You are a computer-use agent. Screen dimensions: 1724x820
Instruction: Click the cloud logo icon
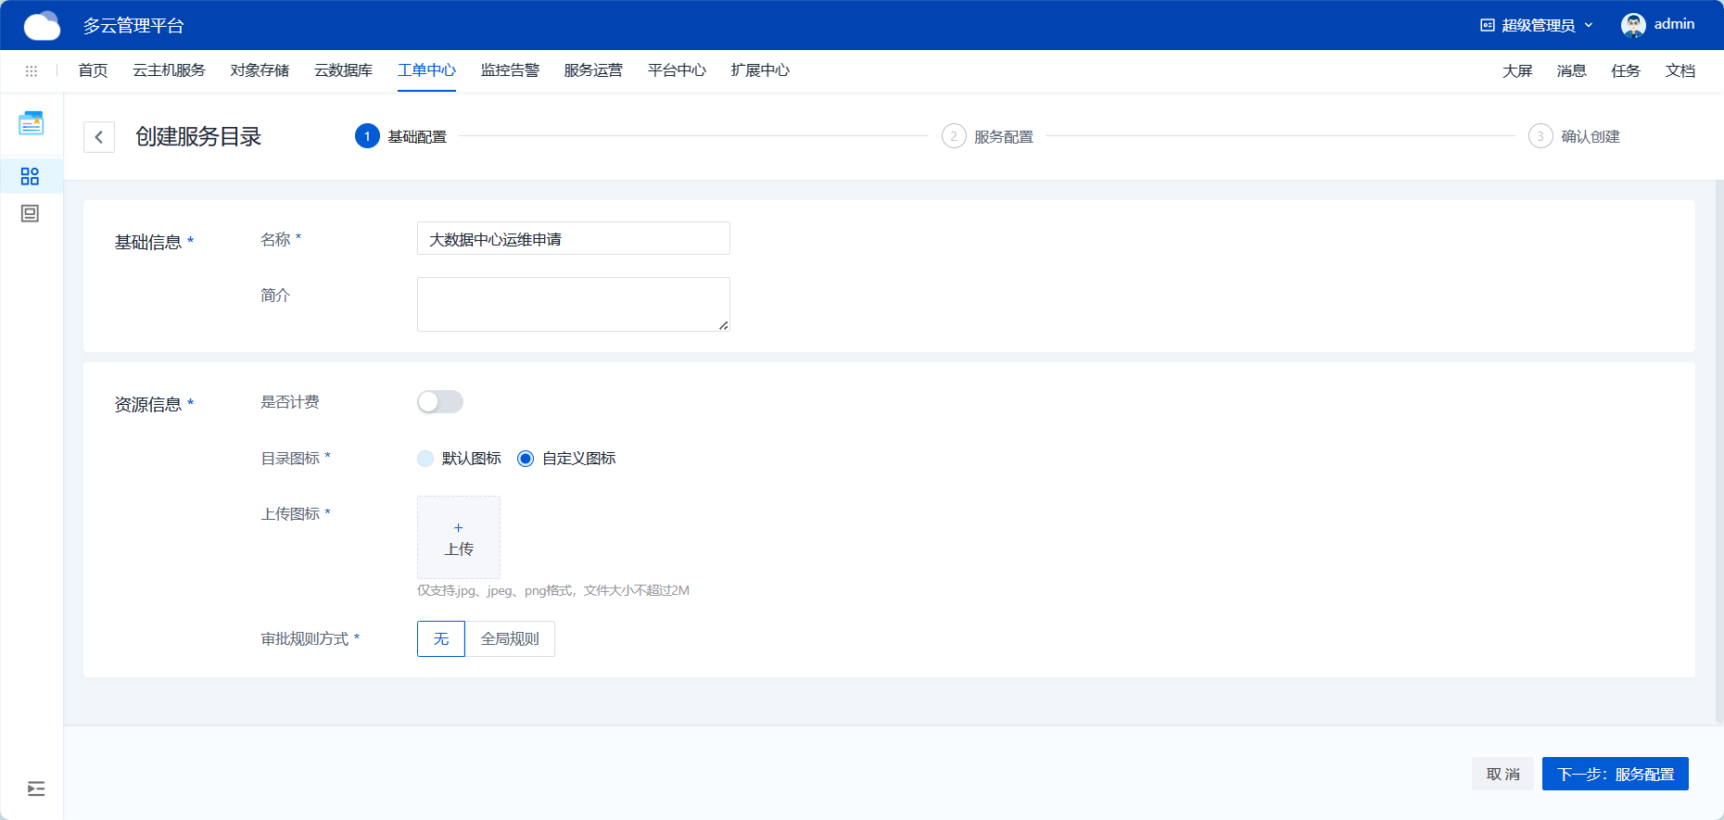pos(42,26)
